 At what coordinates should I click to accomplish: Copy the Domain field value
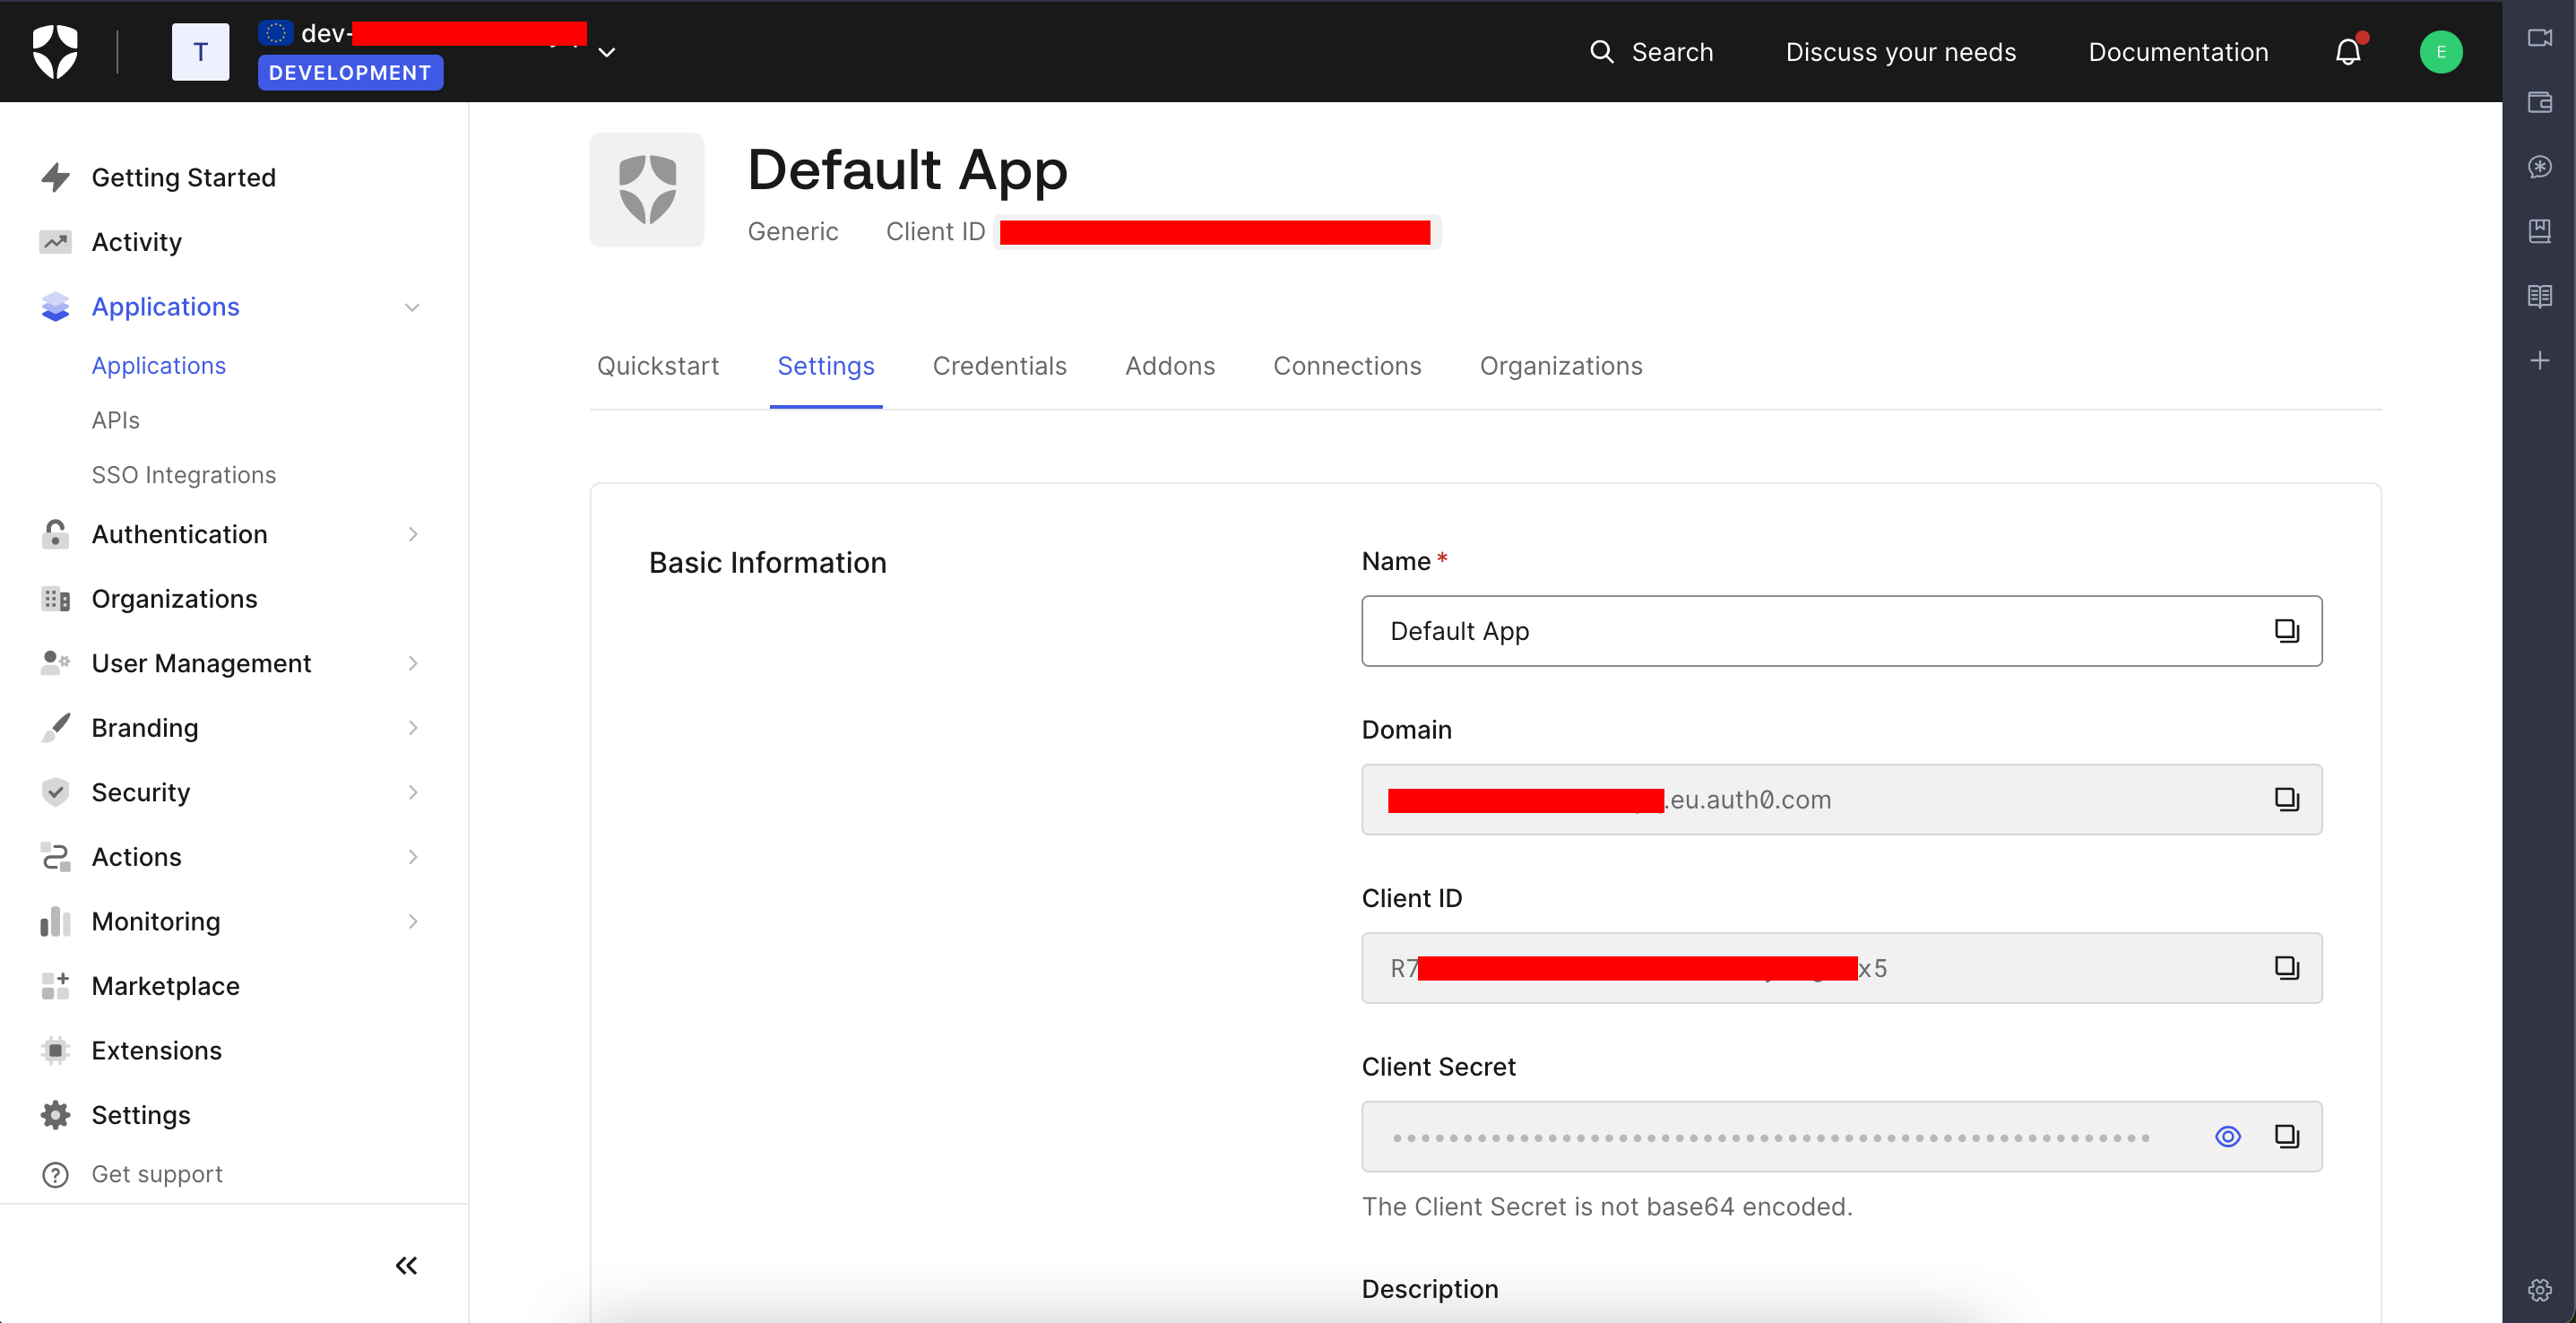pos(2286,799)
